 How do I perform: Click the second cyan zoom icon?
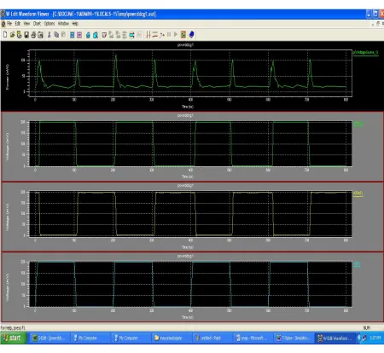(x=96, y=35)
